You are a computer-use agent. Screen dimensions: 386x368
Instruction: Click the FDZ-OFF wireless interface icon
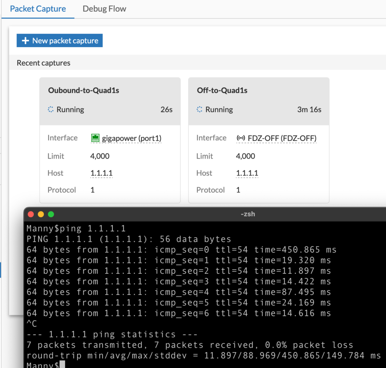tap(240, 138)
